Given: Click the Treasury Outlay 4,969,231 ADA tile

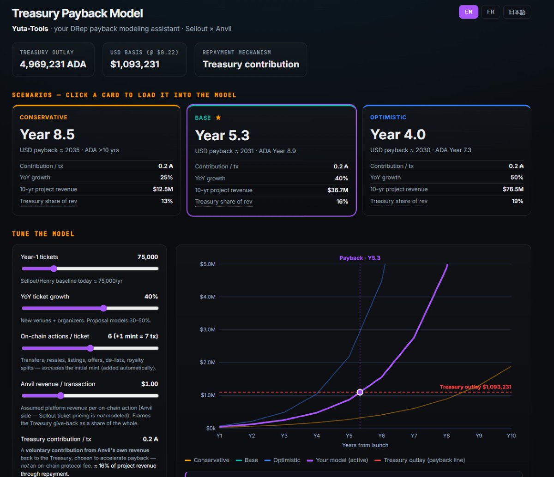Looking at the screenshot, I should point(53,60).
